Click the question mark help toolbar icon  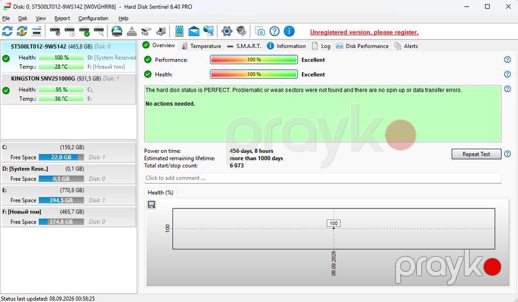pyautogui.click(x=275, y=31)
